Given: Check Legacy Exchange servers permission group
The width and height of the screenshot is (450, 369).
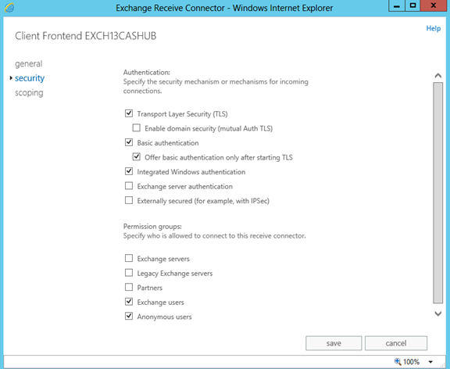Looking at the screenshot, I should click(129, 273).
